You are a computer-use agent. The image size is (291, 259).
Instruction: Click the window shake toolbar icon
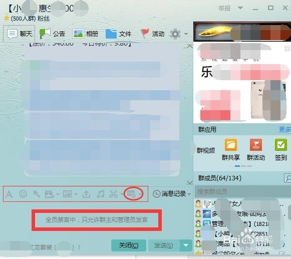point(49,194)
